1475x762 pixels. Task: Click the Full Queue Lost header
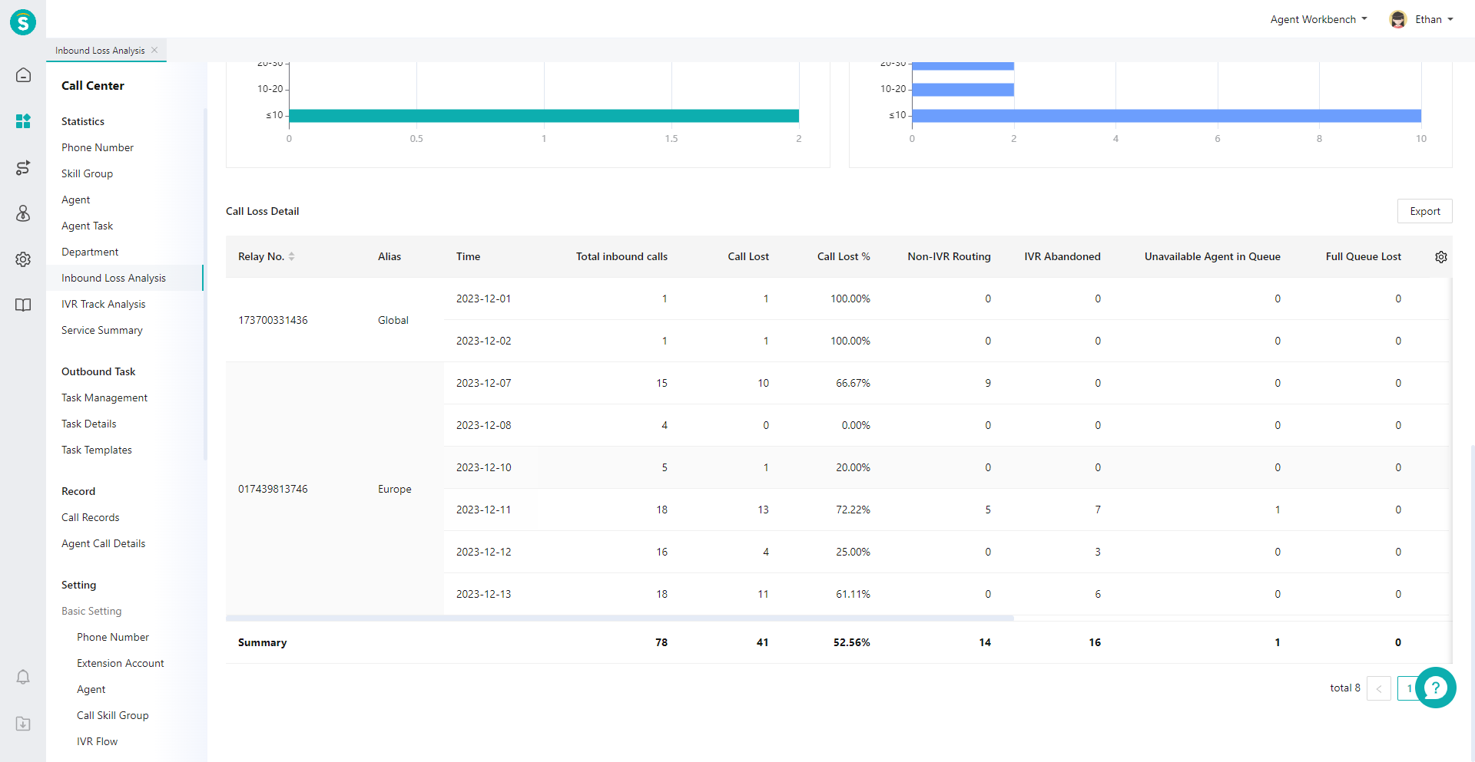[x=1364, y=256]
